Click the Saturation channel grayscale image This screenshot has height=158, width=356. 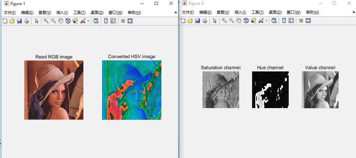pos(221,90)
